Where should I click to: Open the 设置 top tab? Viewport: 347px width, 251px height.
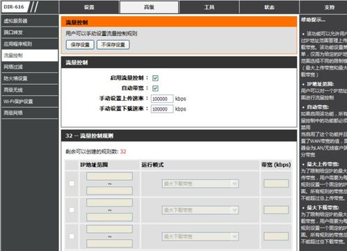pos(89,7)
